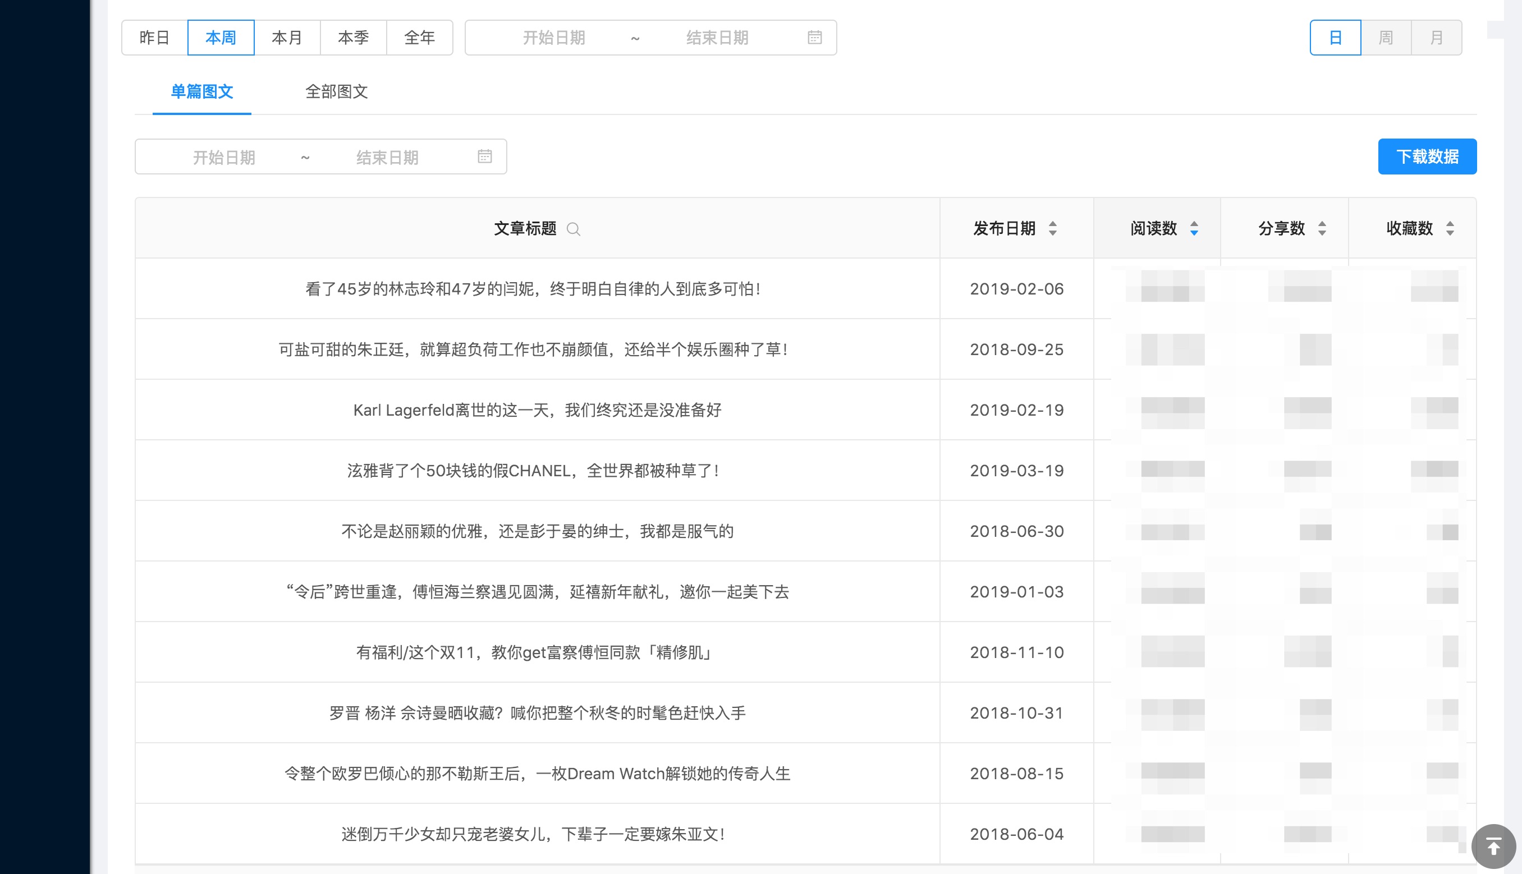Sort table by 发布日期 arrows

(1052, 229)
